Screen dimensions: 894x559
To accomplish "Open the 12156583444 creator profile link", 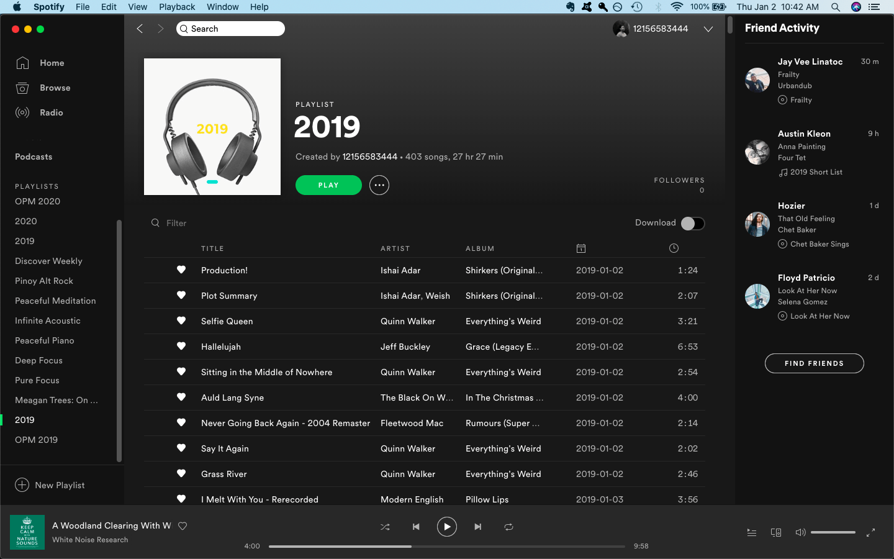I will click(370, 157).
